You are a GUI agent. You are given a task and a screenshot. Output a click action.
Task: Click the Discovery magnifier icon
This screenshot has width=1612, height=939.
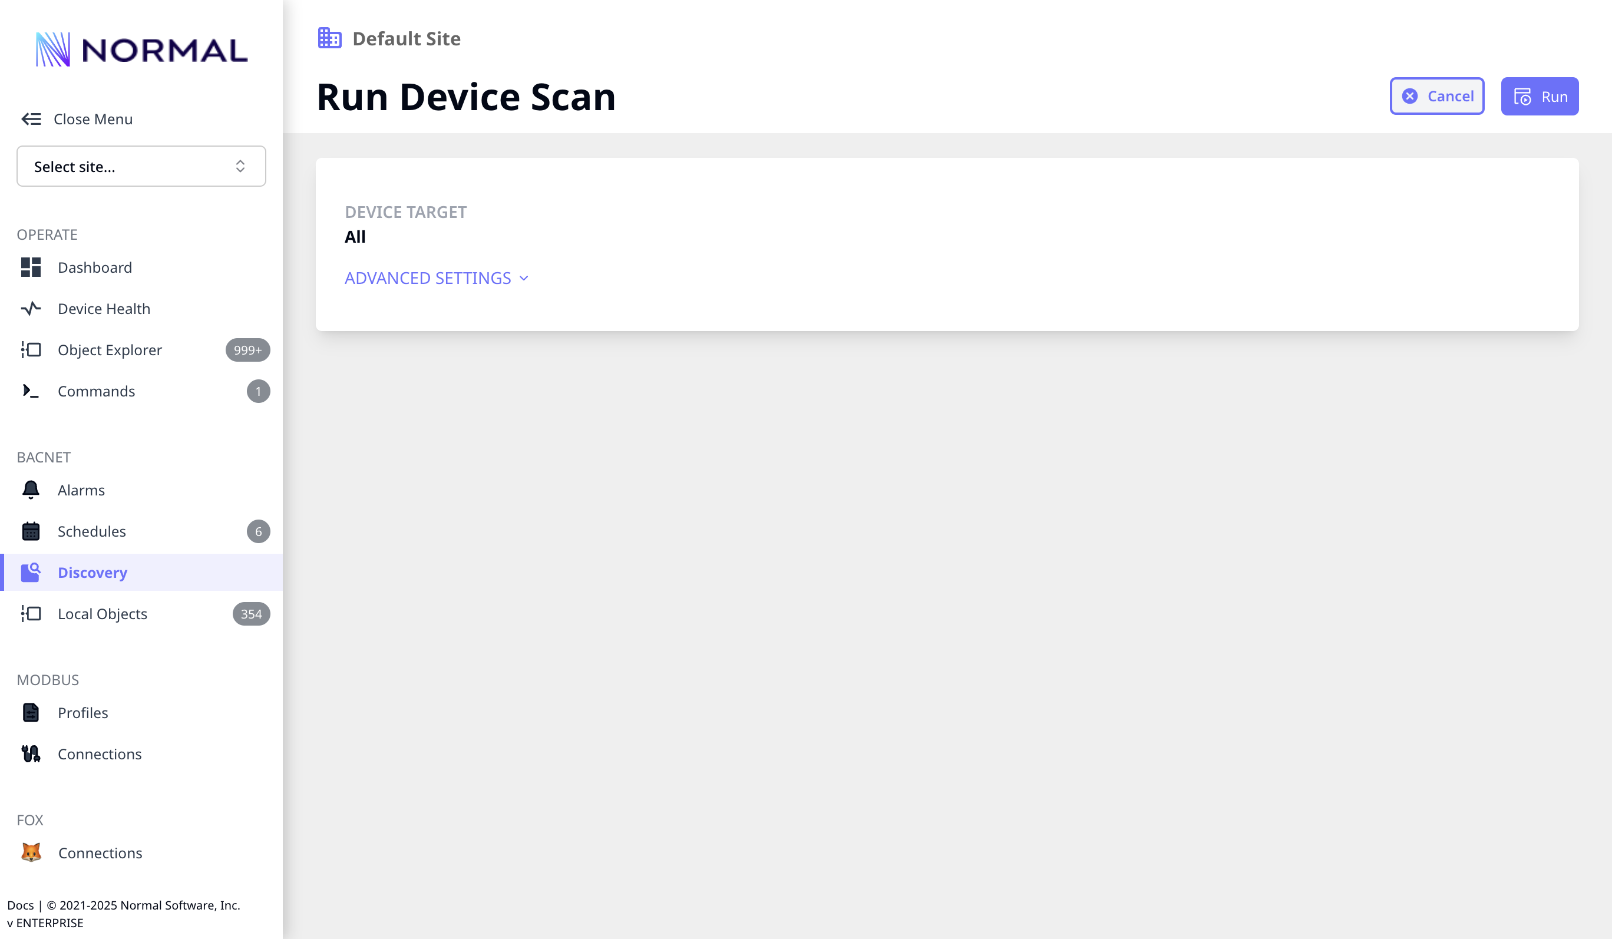point(30,573)
